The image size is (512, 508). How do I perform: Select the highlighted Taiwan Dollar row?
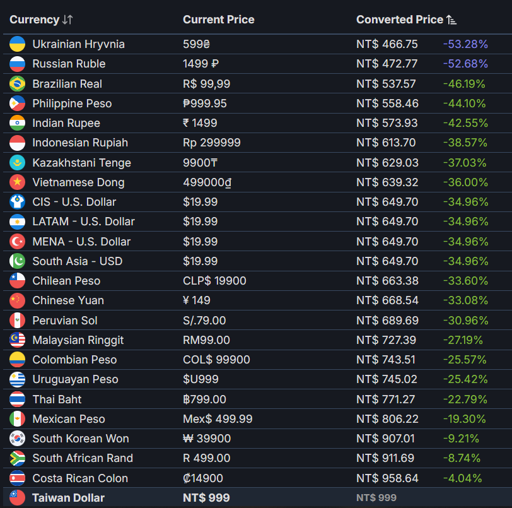tap(257, 497)
